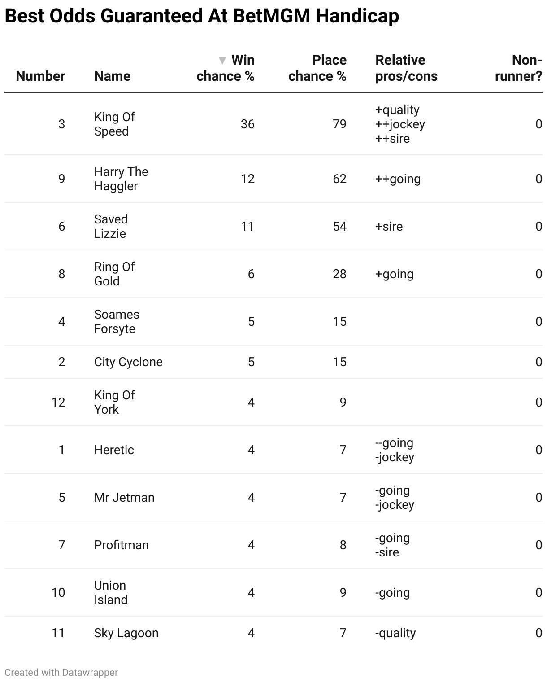The image size is (547, 683).
Task: Sort table by Win chance % header
Action: click(x=226, y=68)
